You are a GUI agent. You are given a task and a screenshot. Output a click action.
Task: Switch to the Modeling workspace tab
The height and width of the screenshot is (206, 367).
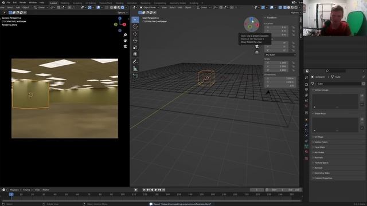click(x=65, y=3)
